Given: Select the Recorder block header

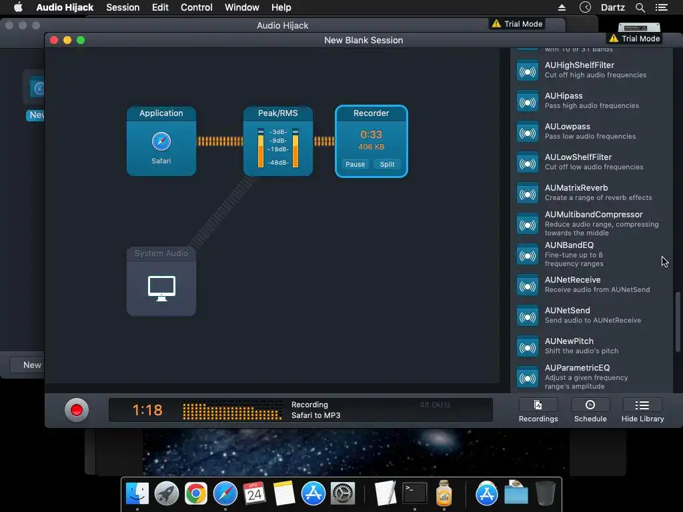Looking at the screenshot, I should (x=371, y=113).
